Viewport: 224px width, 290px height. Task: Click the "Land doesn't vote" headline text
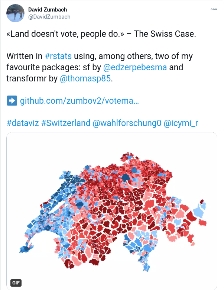[x=101, y=34]
